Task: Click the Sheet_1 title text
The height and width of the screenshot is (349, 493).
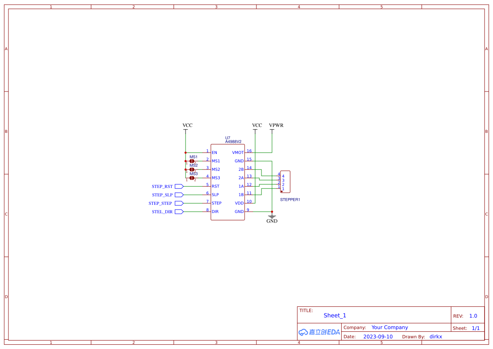Action: pos(334,315)
